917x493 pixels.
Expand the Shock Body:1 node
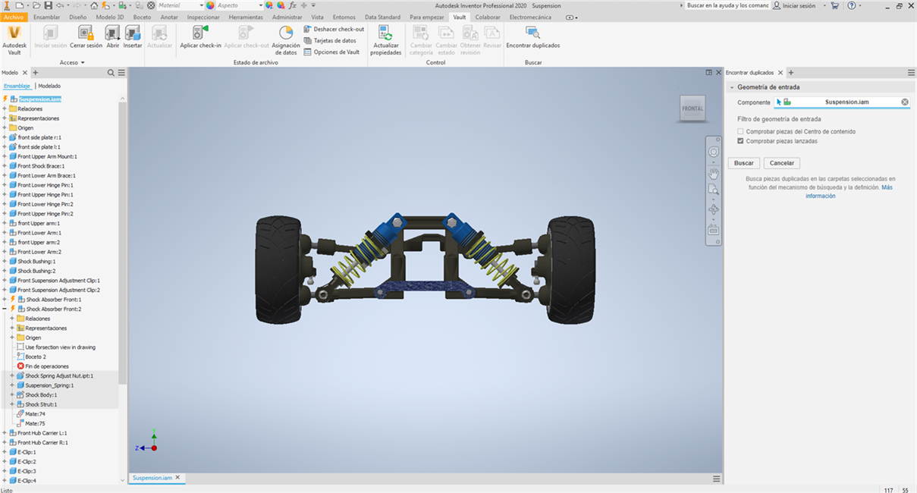tap(11, 394)
